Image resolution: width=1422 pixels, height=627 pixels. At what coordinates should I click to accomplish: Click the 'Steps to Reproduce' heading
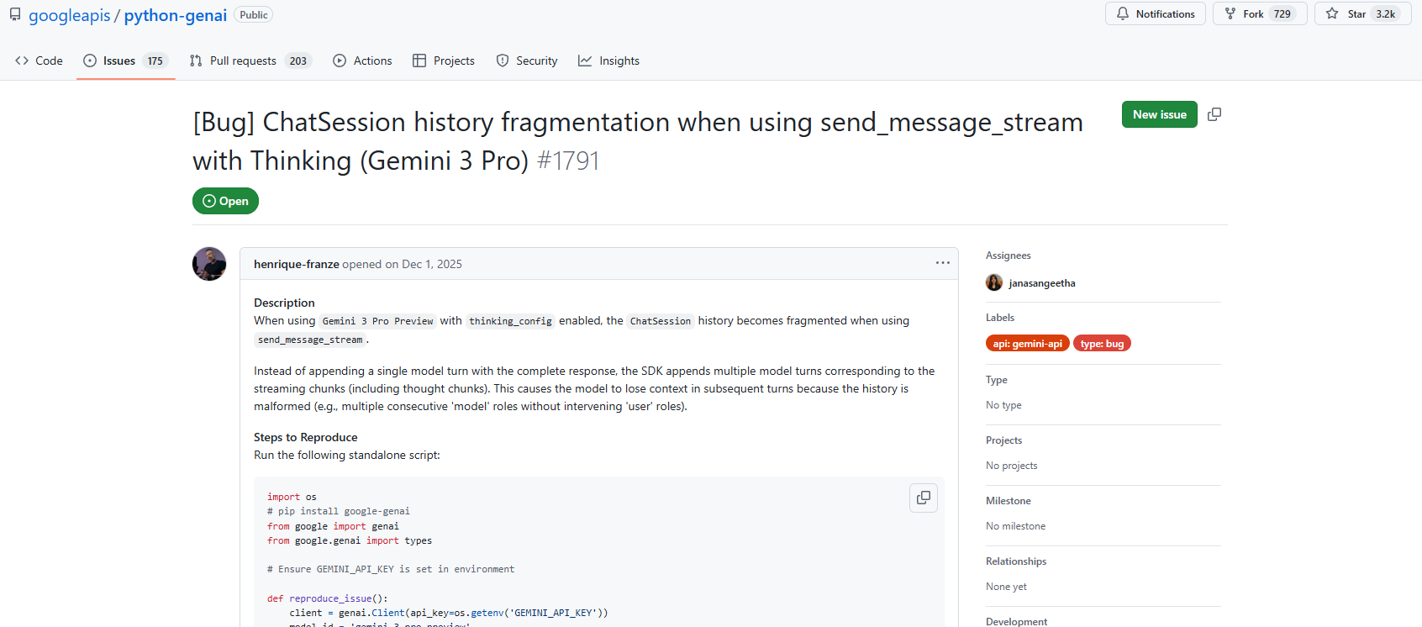tap(306, 437)
